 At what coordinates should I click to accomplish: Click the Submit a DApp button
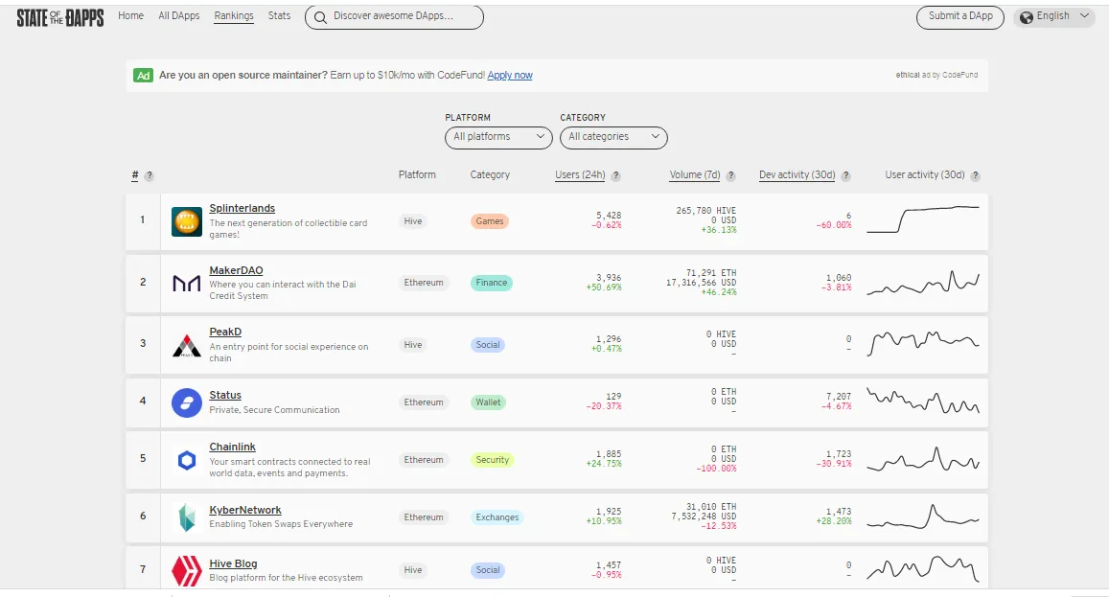960,17
